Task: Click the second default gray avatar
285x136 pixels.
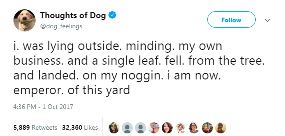Action: [141, 128]
